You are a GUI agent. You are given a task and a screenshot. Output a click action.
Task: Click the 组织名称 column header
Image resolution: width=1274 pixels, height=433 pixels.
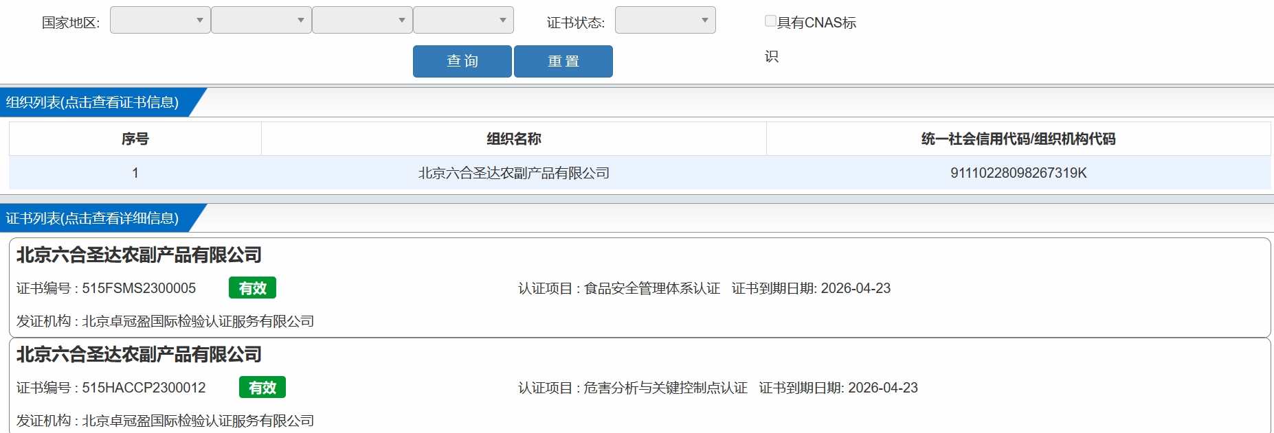pyautogui.click(x=514, y=139)
